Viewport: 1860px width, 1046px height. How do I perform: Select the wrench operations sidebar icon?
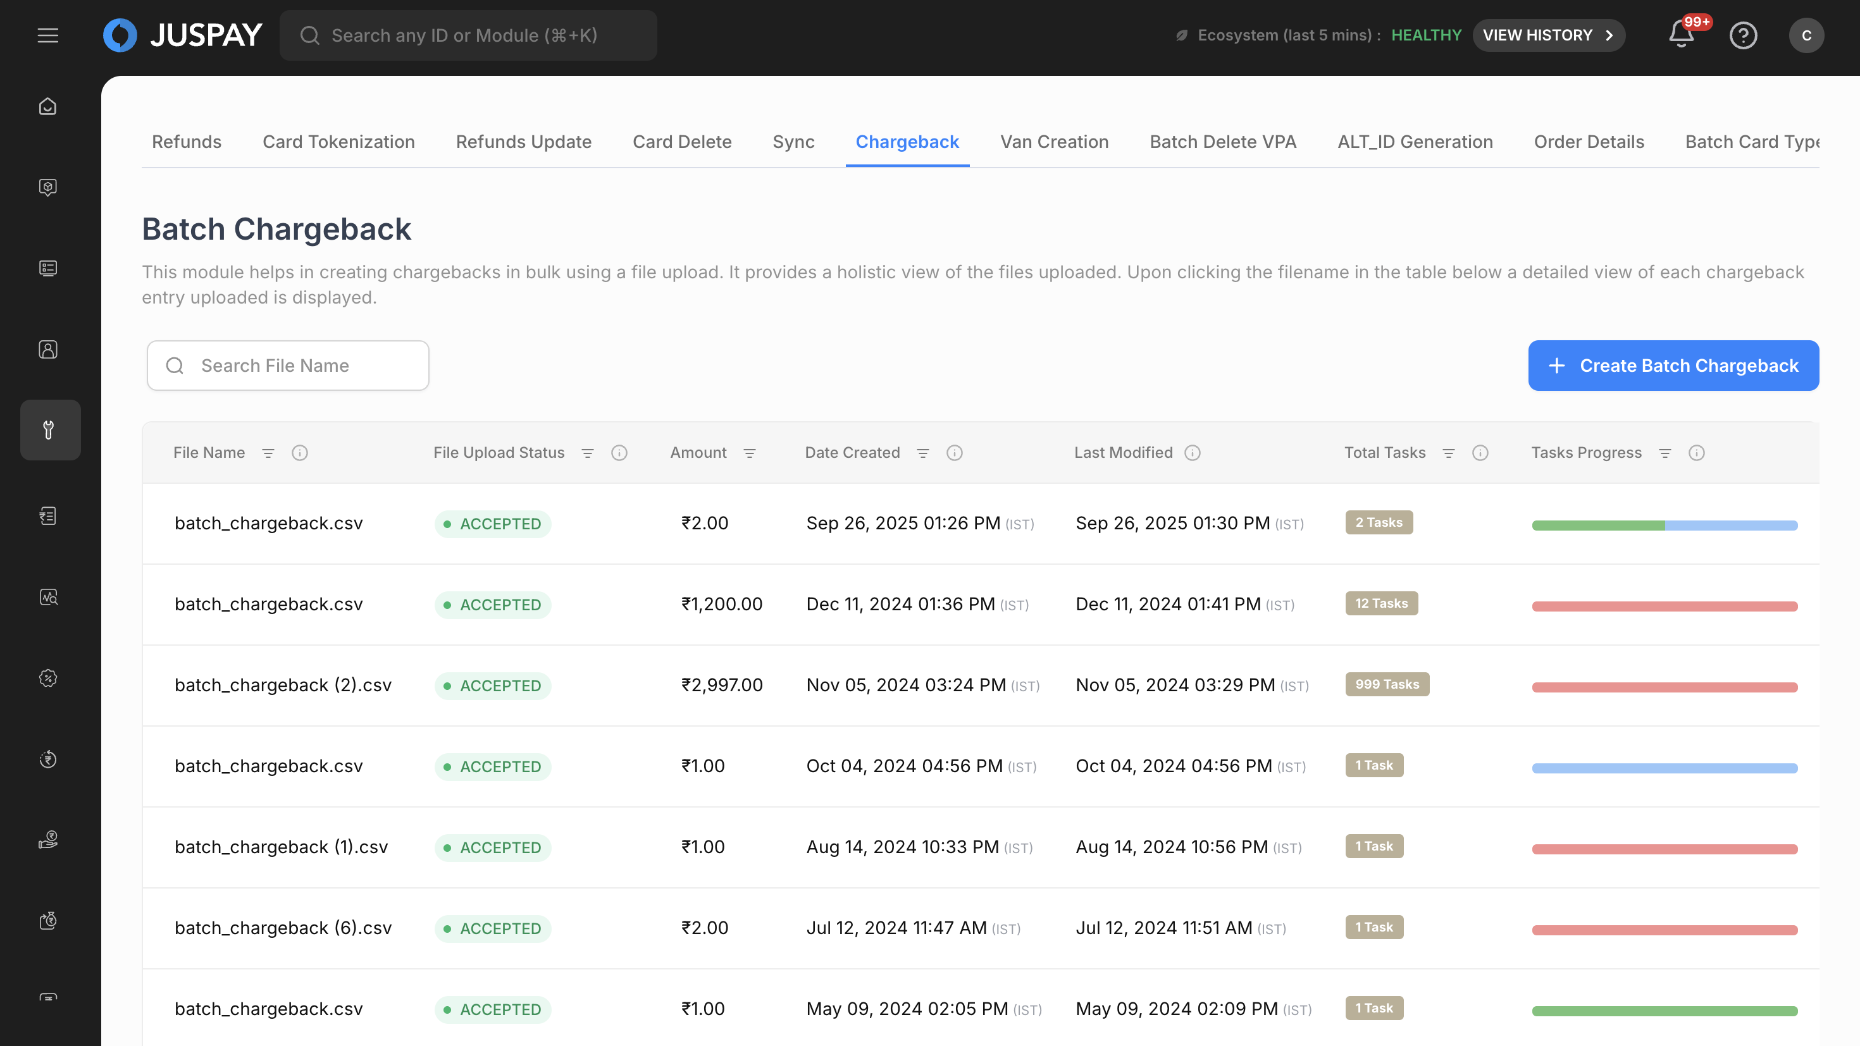pyautogui.click(x=49, y=430)
